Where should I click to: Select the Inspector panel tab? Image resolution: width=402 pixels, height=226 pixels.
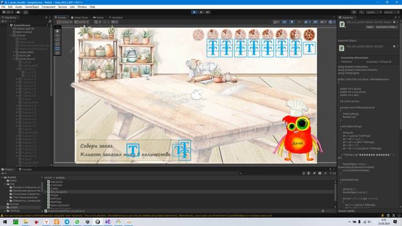(x=346, y=18)
